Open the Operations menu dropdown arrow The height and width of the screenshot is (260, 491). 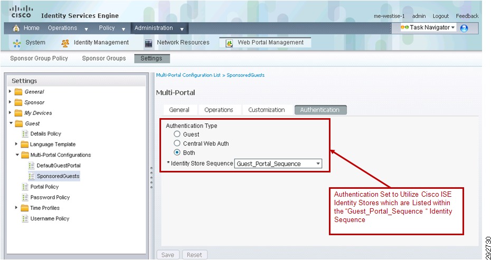[x=86, y=29]
